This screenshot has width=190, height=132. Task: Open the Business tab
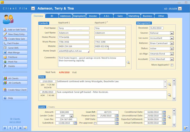148,16
